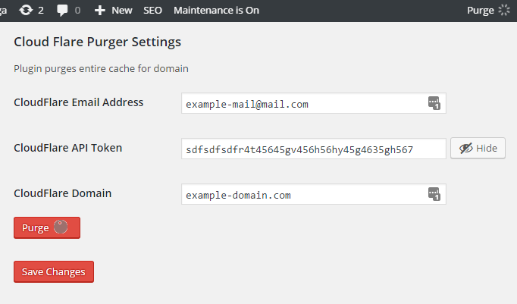Click the plus icon beside New
The height and width of the screenshot is (304, 517).
click(100, 11)
